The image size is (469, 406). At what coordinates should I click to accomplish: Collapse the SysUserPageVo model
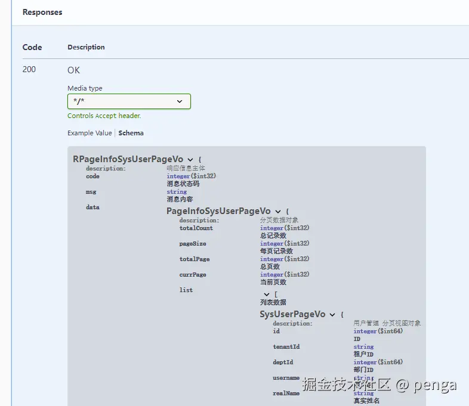click(x=332, y=315)
